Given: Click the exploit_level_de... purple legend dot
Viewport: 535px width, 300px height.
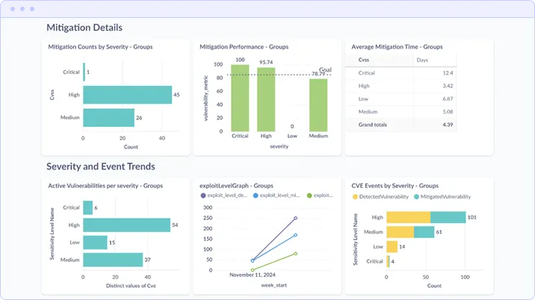Looking at the screenshot, I should [x=203, y=196].
